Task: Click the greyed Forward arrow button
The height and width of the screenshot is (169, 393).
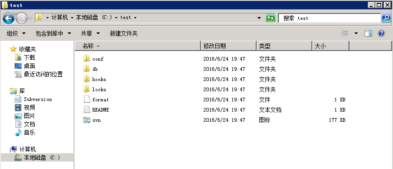Action: (21, 18)
